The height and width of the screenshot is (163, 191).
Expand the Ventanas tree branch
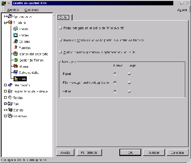click(x=5, y=116)
